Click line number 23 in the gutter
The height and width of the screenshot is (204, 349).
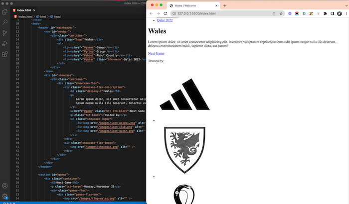click(17, 75)
